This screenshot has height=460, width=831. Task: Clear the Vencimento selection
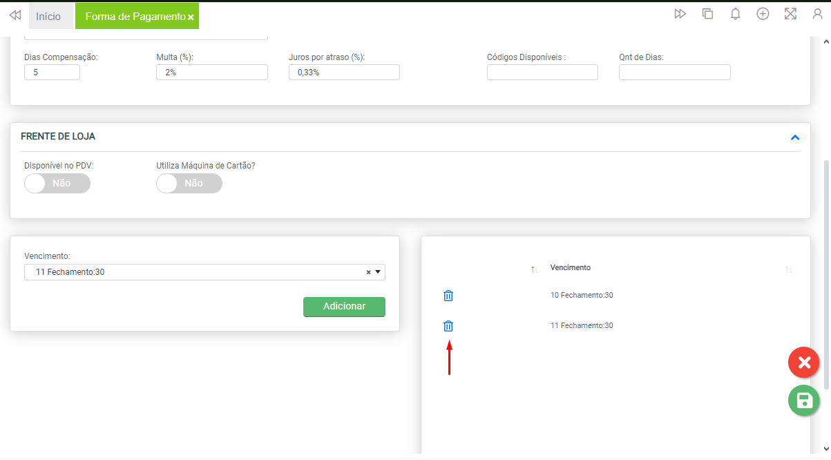(368, 272)
